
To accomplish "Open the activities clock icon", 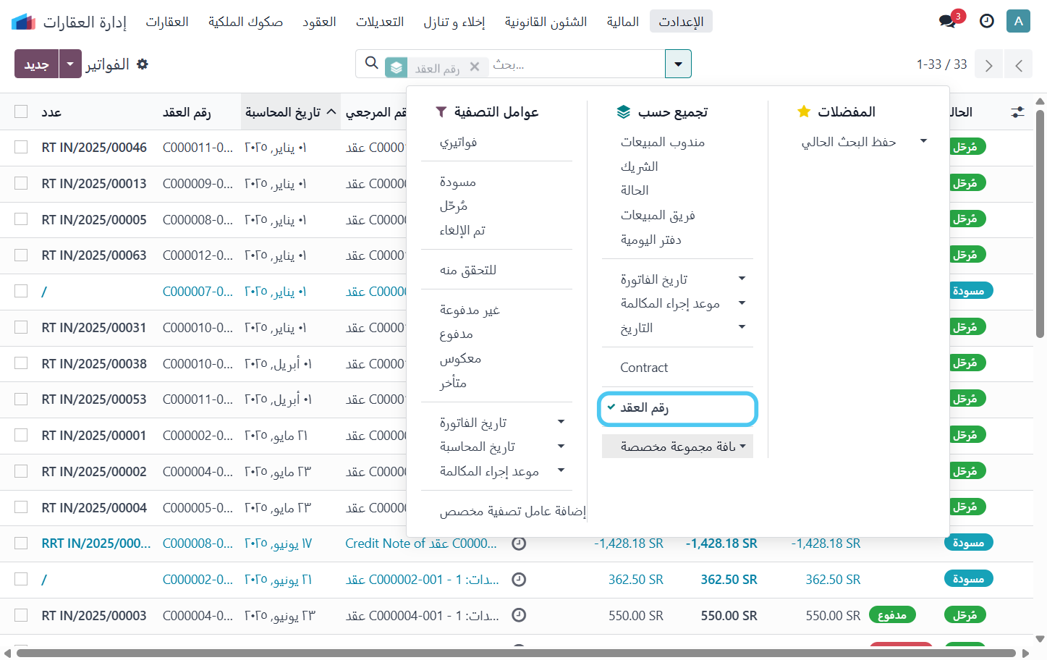I will point(987,22).
